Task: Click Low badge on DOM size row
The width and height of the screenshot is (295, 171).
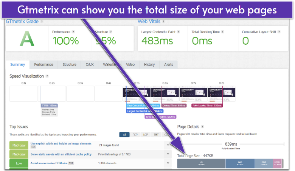Action: tap(19, 163)
